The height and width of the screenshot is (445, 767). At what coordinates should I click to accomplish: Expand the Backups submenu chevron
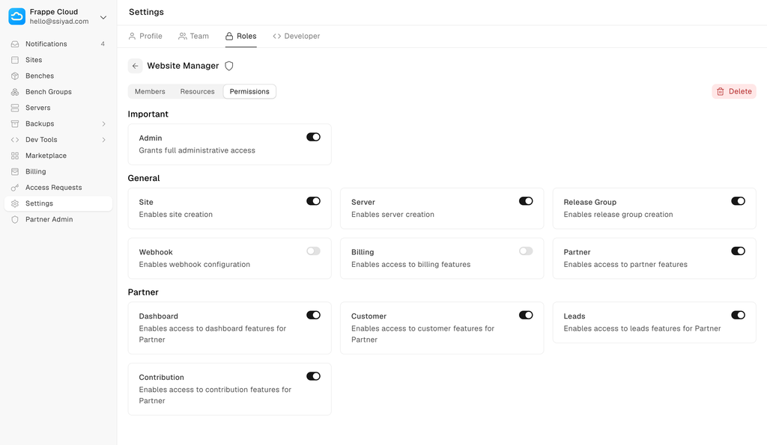pyautogui.click(x=103, y=124)
